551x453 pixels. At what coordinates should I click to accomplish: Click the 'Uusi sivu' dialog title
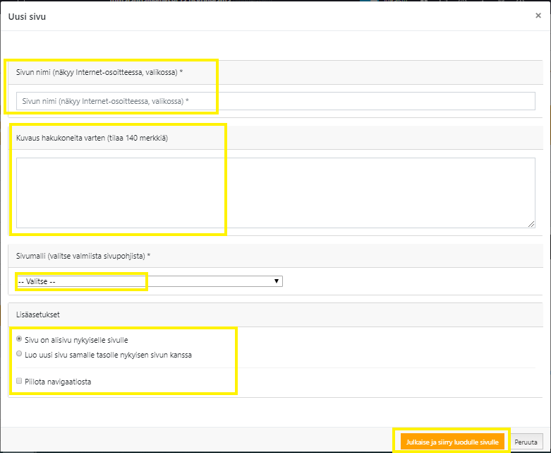point(27,16)
